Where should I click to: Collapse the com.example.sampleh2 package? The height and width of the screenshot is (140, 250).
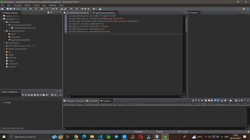click(x=7, y=25)
